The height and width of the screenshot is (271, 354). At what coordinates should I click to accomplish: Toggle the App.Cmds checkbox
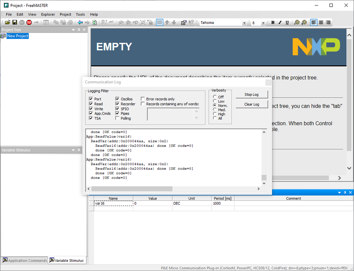[x=91, y=113]
